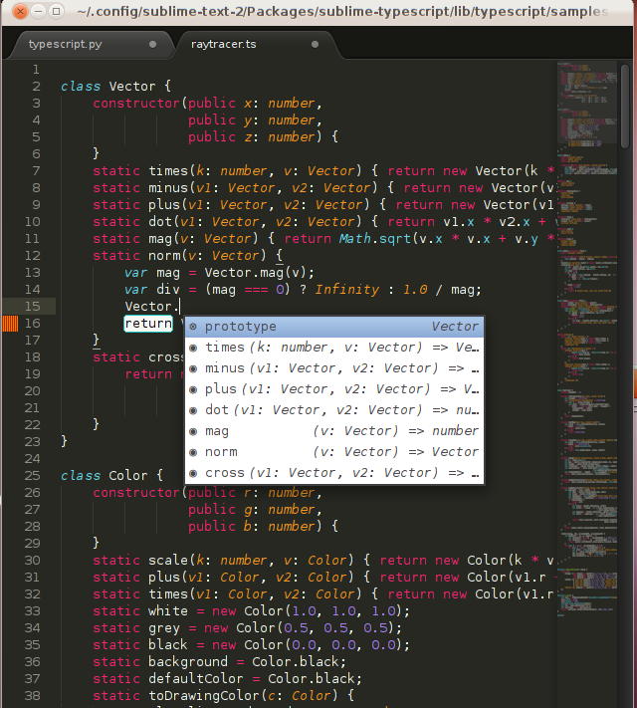637x708 pixels.
Task: Close raytracer.ts using its unsaved dot
Action: [x=316, y=44]
